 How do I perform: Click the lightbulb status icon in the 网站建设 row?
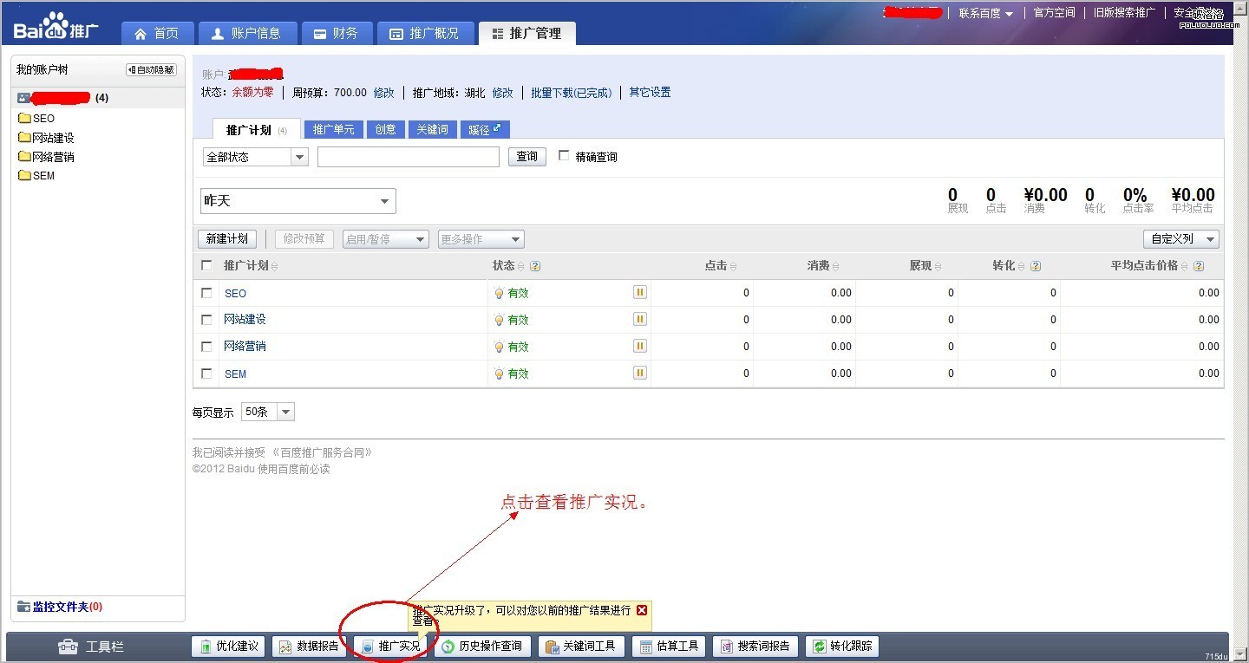(499, 320)
